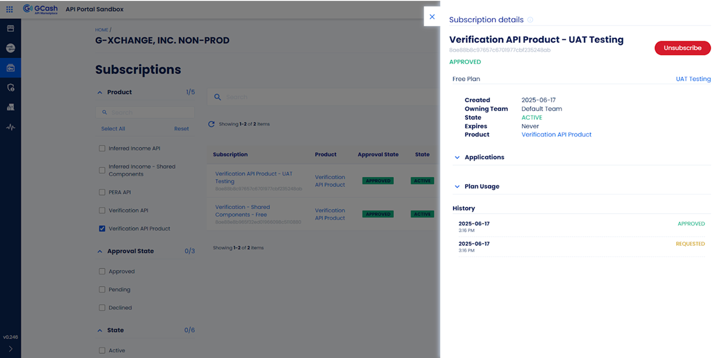Uncheck the Verification API Product checkbox
The width and height of the screenshot is (725, 358).
[102, 229]
